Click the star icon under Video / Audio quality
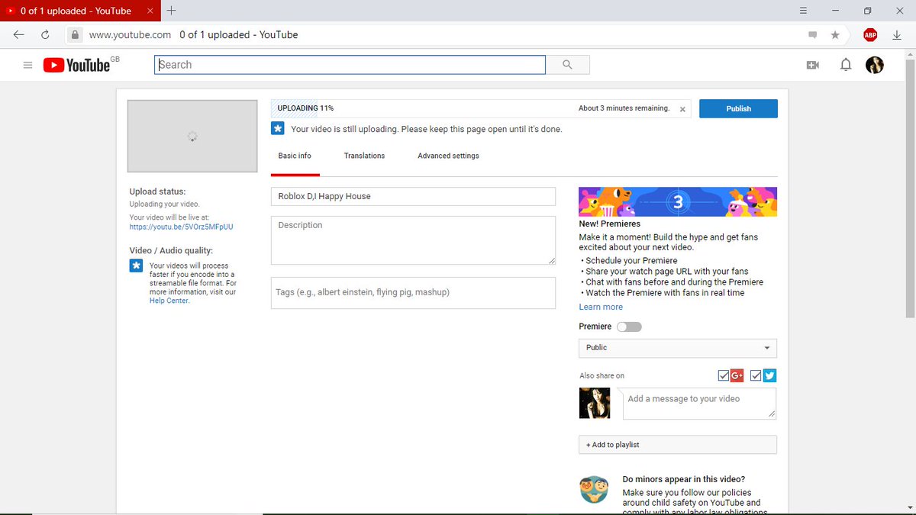Image resolution: width=916 pixels, height=515 pixels. pos(136,266)
